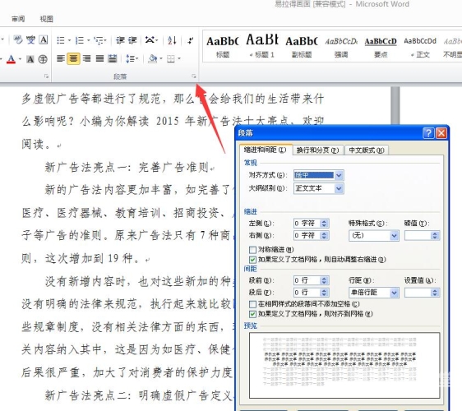Toggle snap to grid checkbox
462x411 pixels.
[252, 314]
